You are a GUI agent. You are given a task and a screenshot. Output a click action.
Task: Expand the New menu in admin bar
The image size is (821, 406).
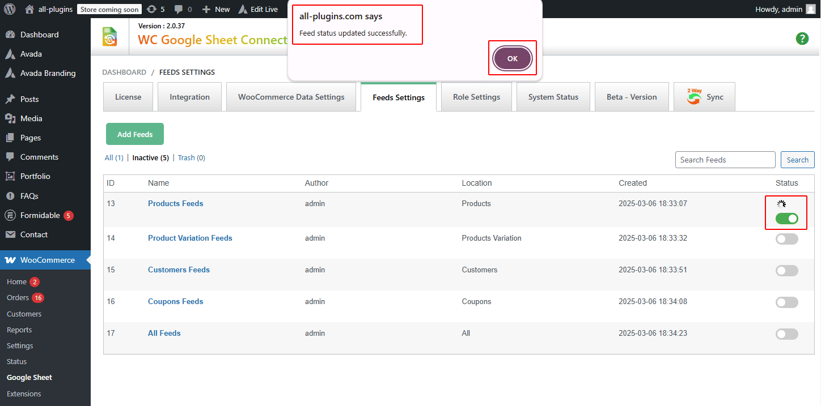coord(215,8)
